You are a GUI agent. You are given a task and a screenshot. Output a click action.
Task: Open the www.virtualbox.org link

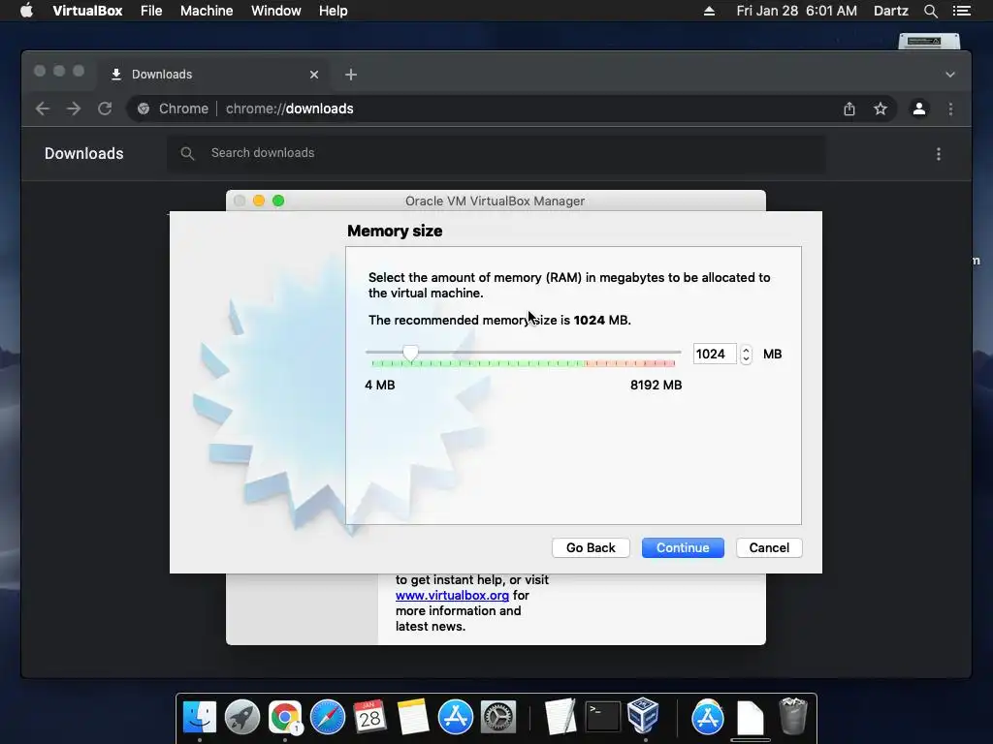click(x=452, y=596)
